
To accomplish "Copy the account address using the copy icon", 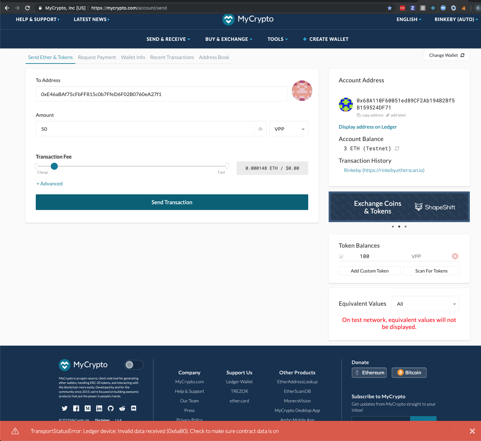I will coord(358,115).
